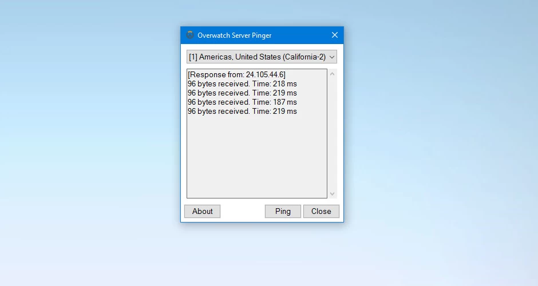
Task: Click the Overwatch logo icon in title bar
Action: pos(190,35)
